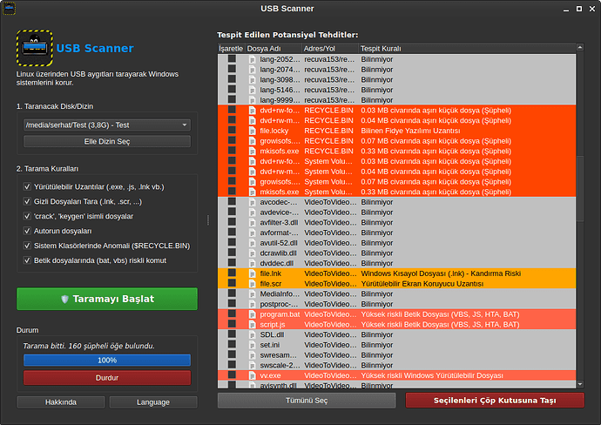Click the file icon beside file.locky
Image resolution: width=601 pixels, height=425 pixels.
coord(253,131)
